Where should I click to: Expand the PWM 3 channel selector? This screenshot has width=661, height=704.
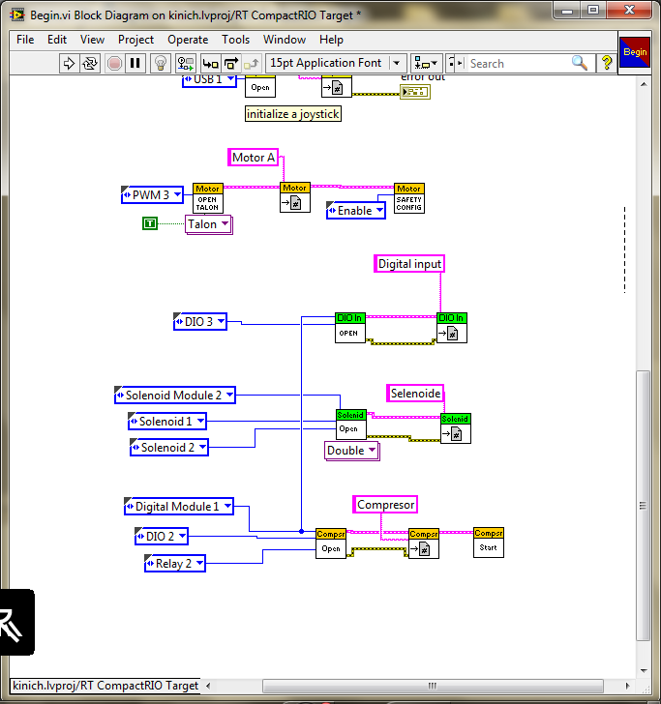177,195
